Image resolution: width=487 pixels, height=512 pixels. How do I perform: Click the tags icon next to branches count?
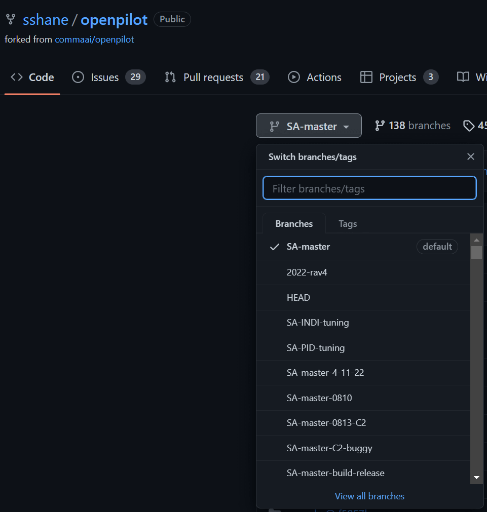click(x=469, y=126)
